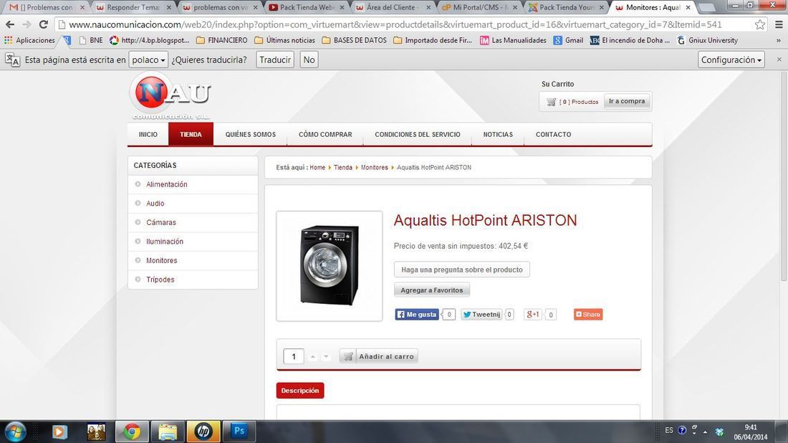Select the Alimentación category
Screen dimensions: 788x443
coord(167,184)
